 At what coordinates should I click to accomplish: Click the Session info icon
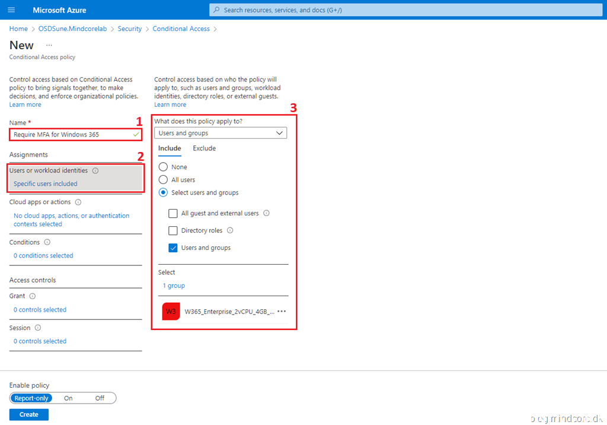(x=38, y=328)
